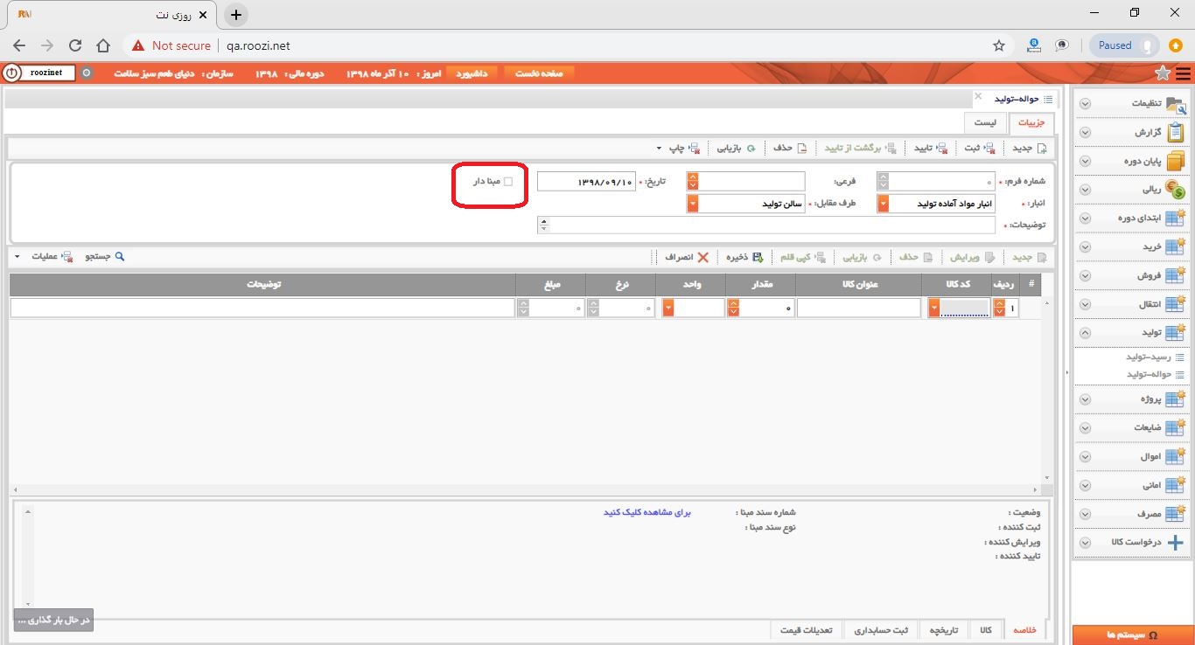Open the انبار warehouse dropdown arrow
Screen dimensions: 1195x645
click(x=884, y=204)
